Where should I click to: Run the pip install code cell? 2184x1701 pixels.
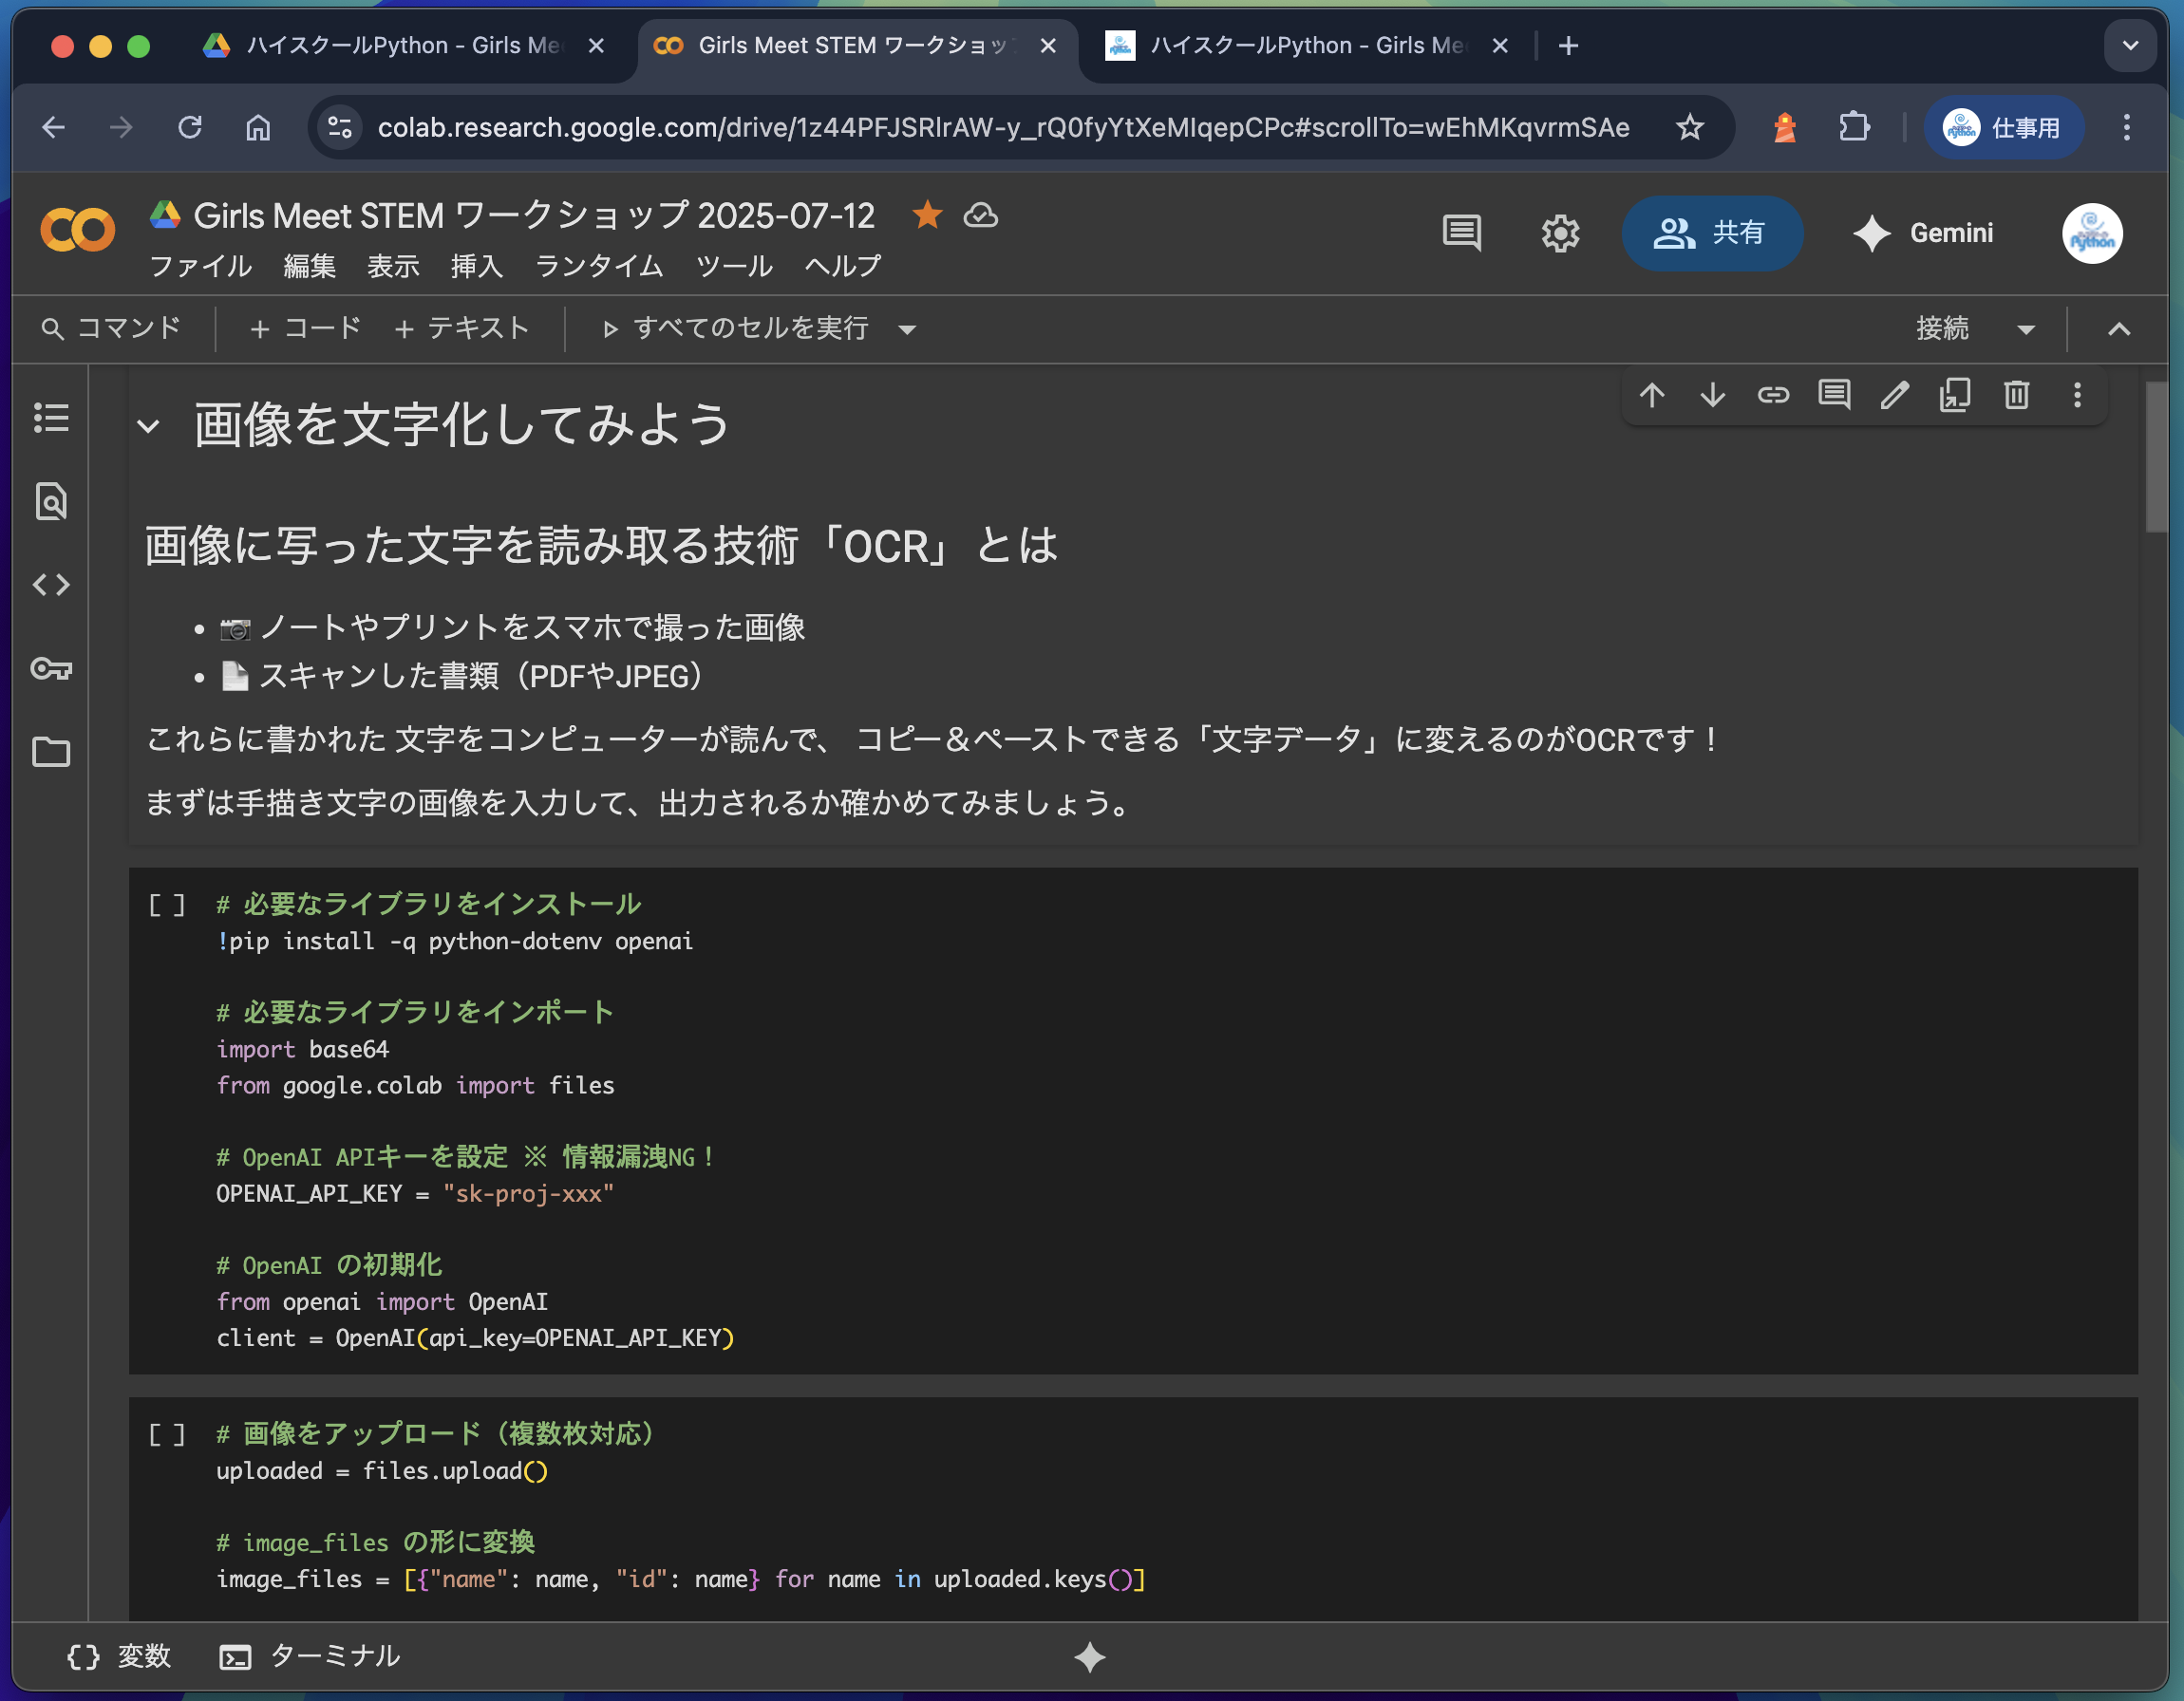tap(167, 906)
